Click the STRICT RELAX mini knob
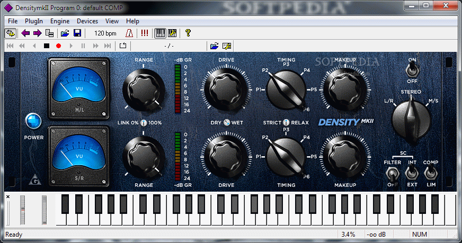 tap(286, 122)
